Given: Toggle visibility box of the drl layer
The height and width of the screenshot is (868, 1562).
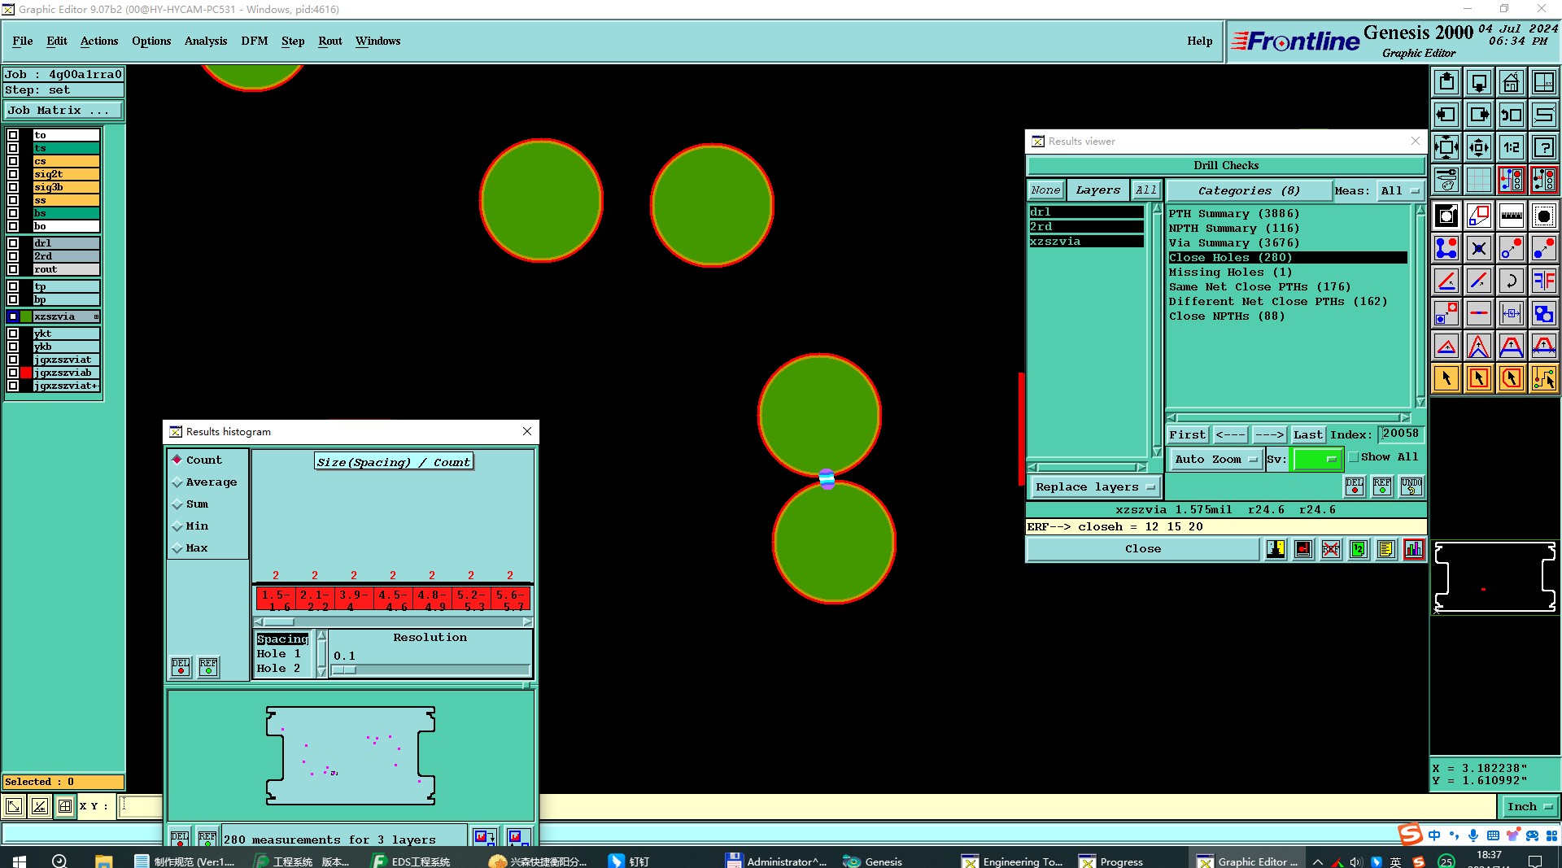Looking at the screenshot, I should pos(13,243).
